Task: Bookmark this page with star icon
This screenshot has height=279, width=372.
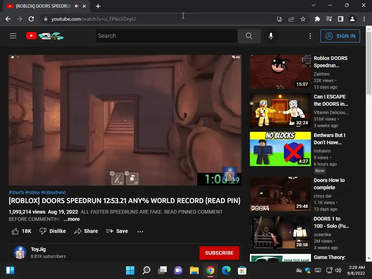Action: (x=303, y=19)
